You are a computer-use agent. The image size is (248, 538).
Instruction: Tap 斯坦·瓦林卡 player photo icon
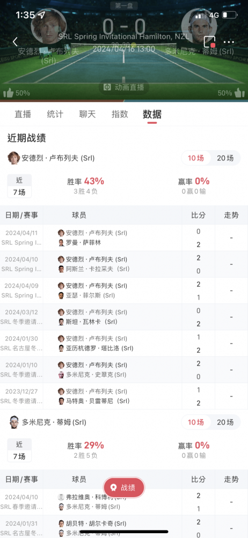61,322
